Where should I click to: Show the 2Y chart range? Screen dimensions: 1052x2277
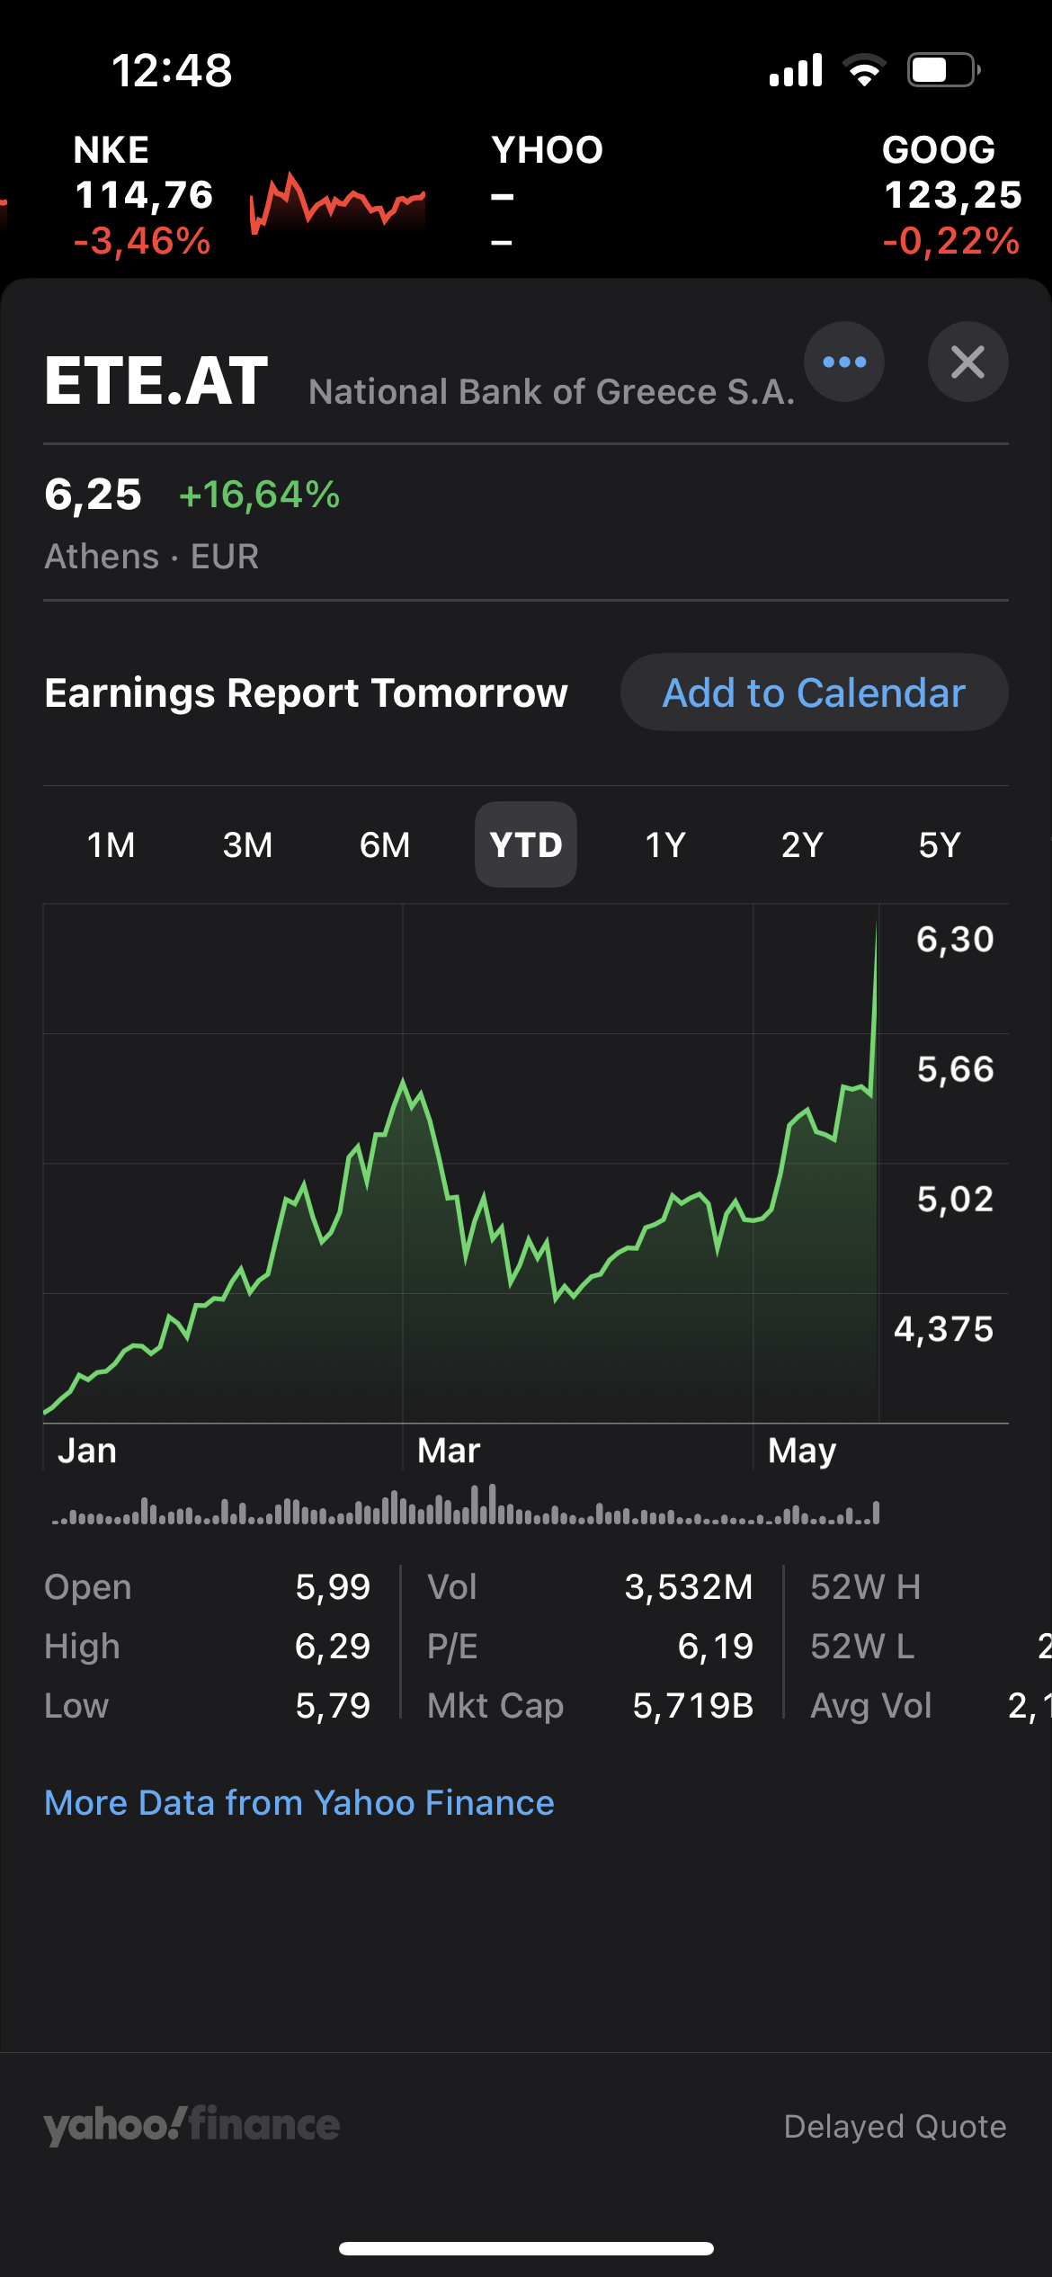click(x=802, y=844)
